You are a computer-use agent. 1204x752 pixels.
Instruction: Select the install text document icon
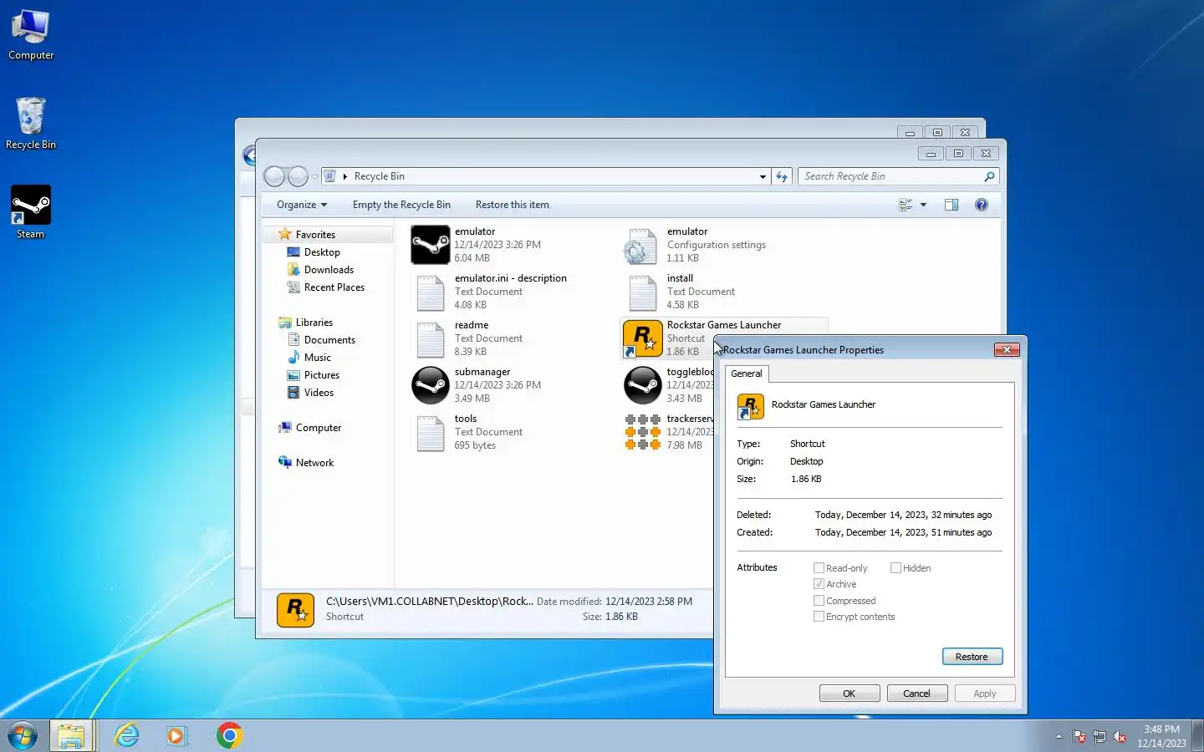point(642,292)
